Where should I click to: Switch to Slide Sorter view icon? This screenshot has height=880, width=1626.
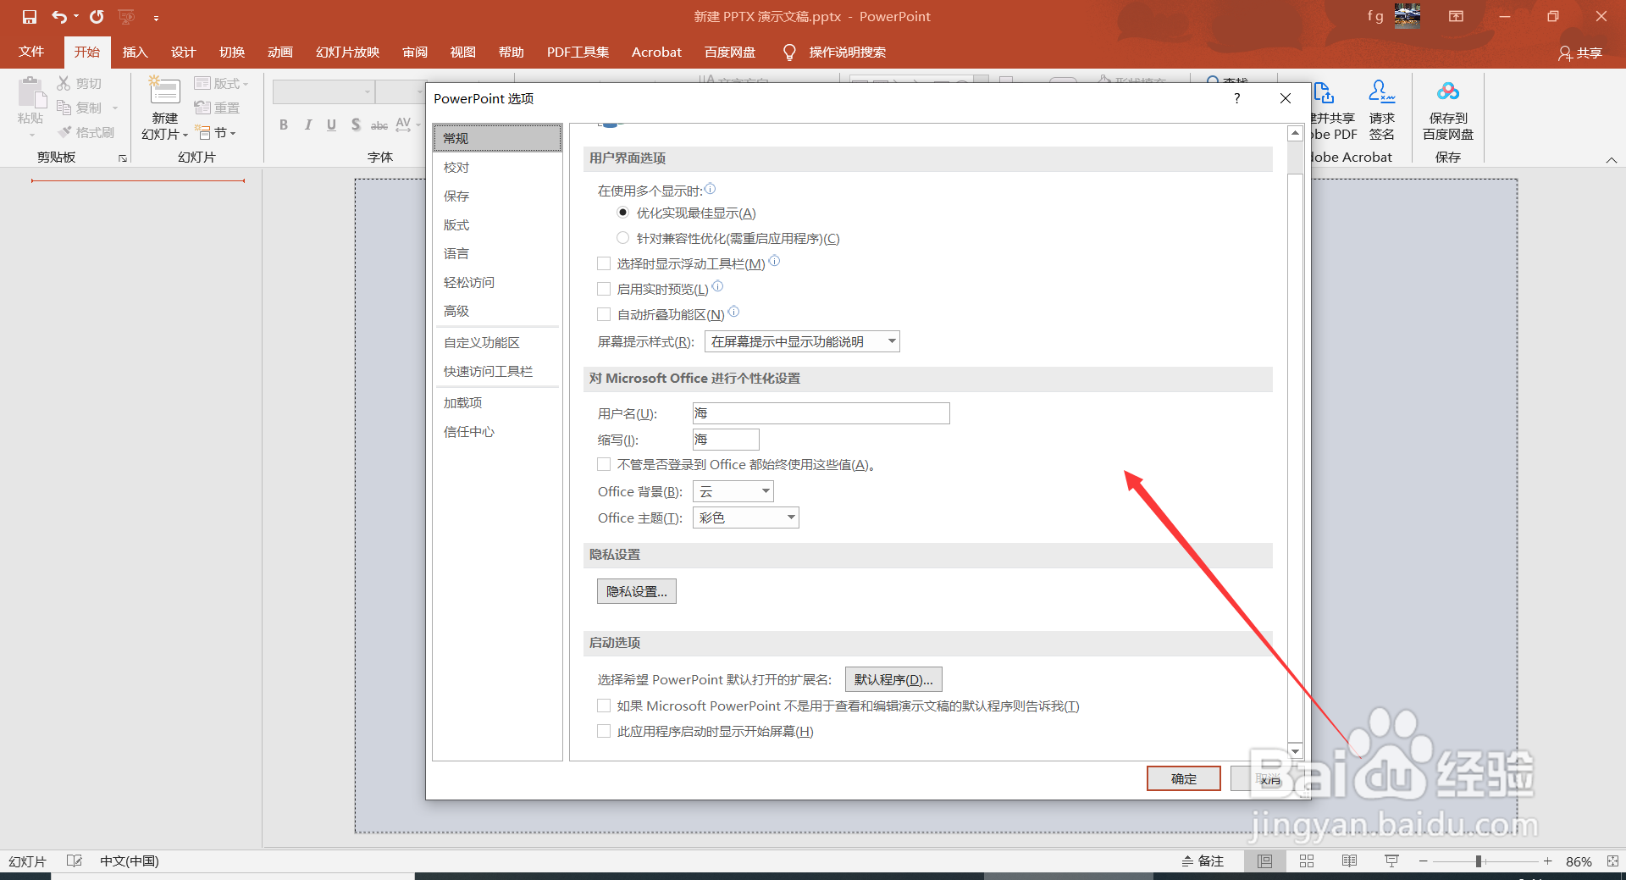click(x=1307, y=861)
